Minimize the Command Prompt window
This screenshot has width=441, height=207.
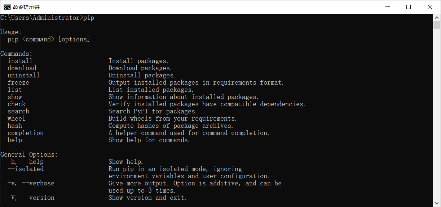(x=388, y=7)
